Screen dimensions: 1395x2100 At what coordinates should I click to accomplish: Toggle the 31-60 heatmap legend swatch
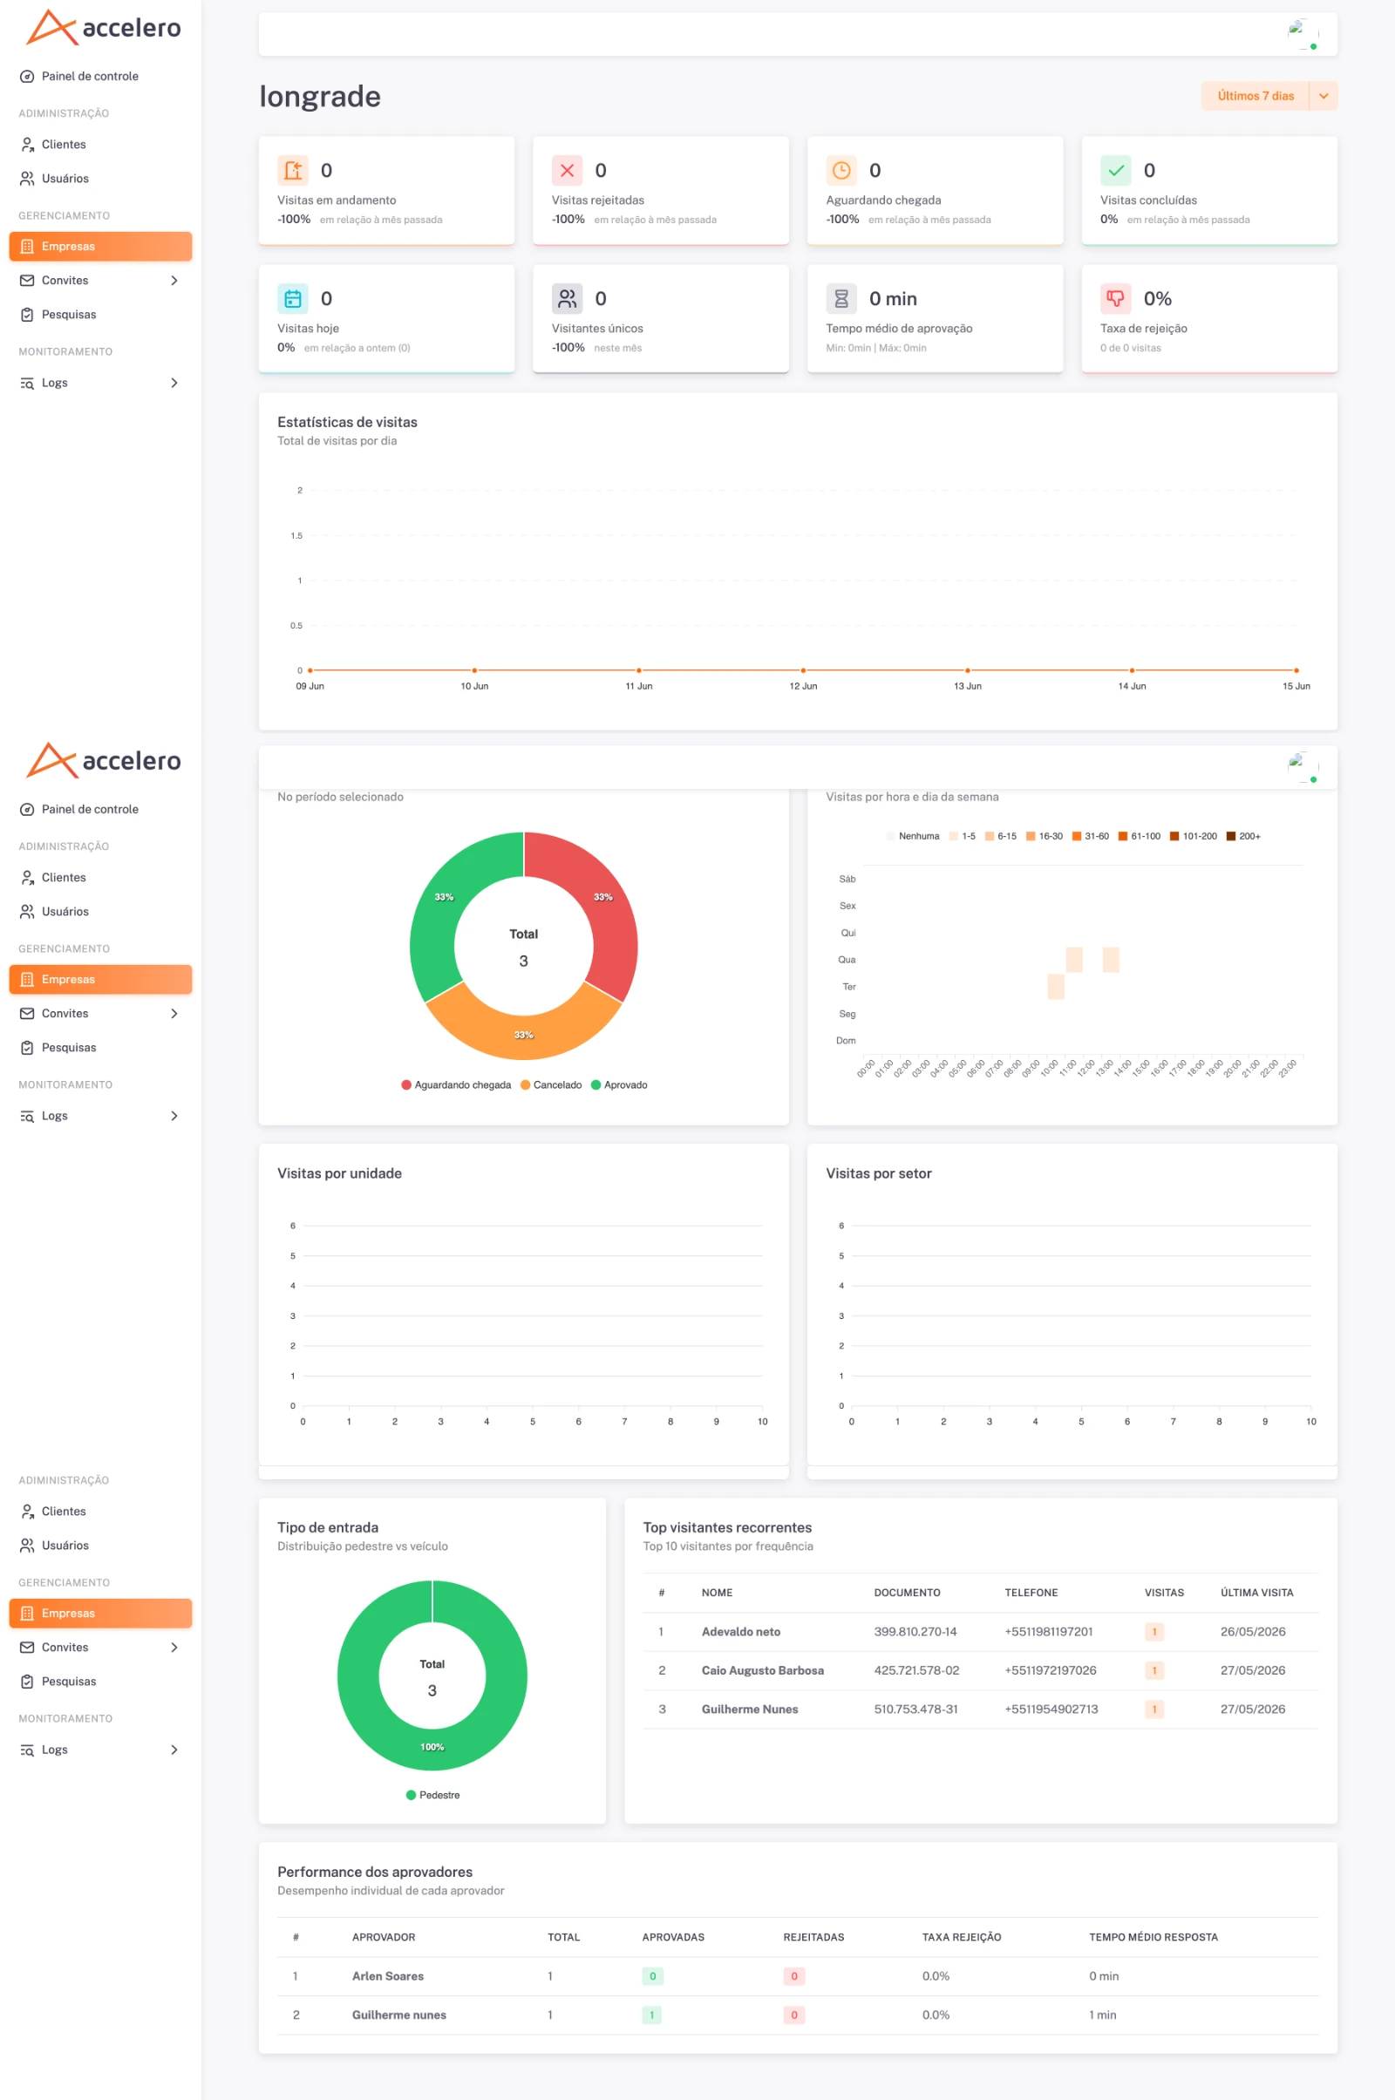click(x=1077, y=836)
